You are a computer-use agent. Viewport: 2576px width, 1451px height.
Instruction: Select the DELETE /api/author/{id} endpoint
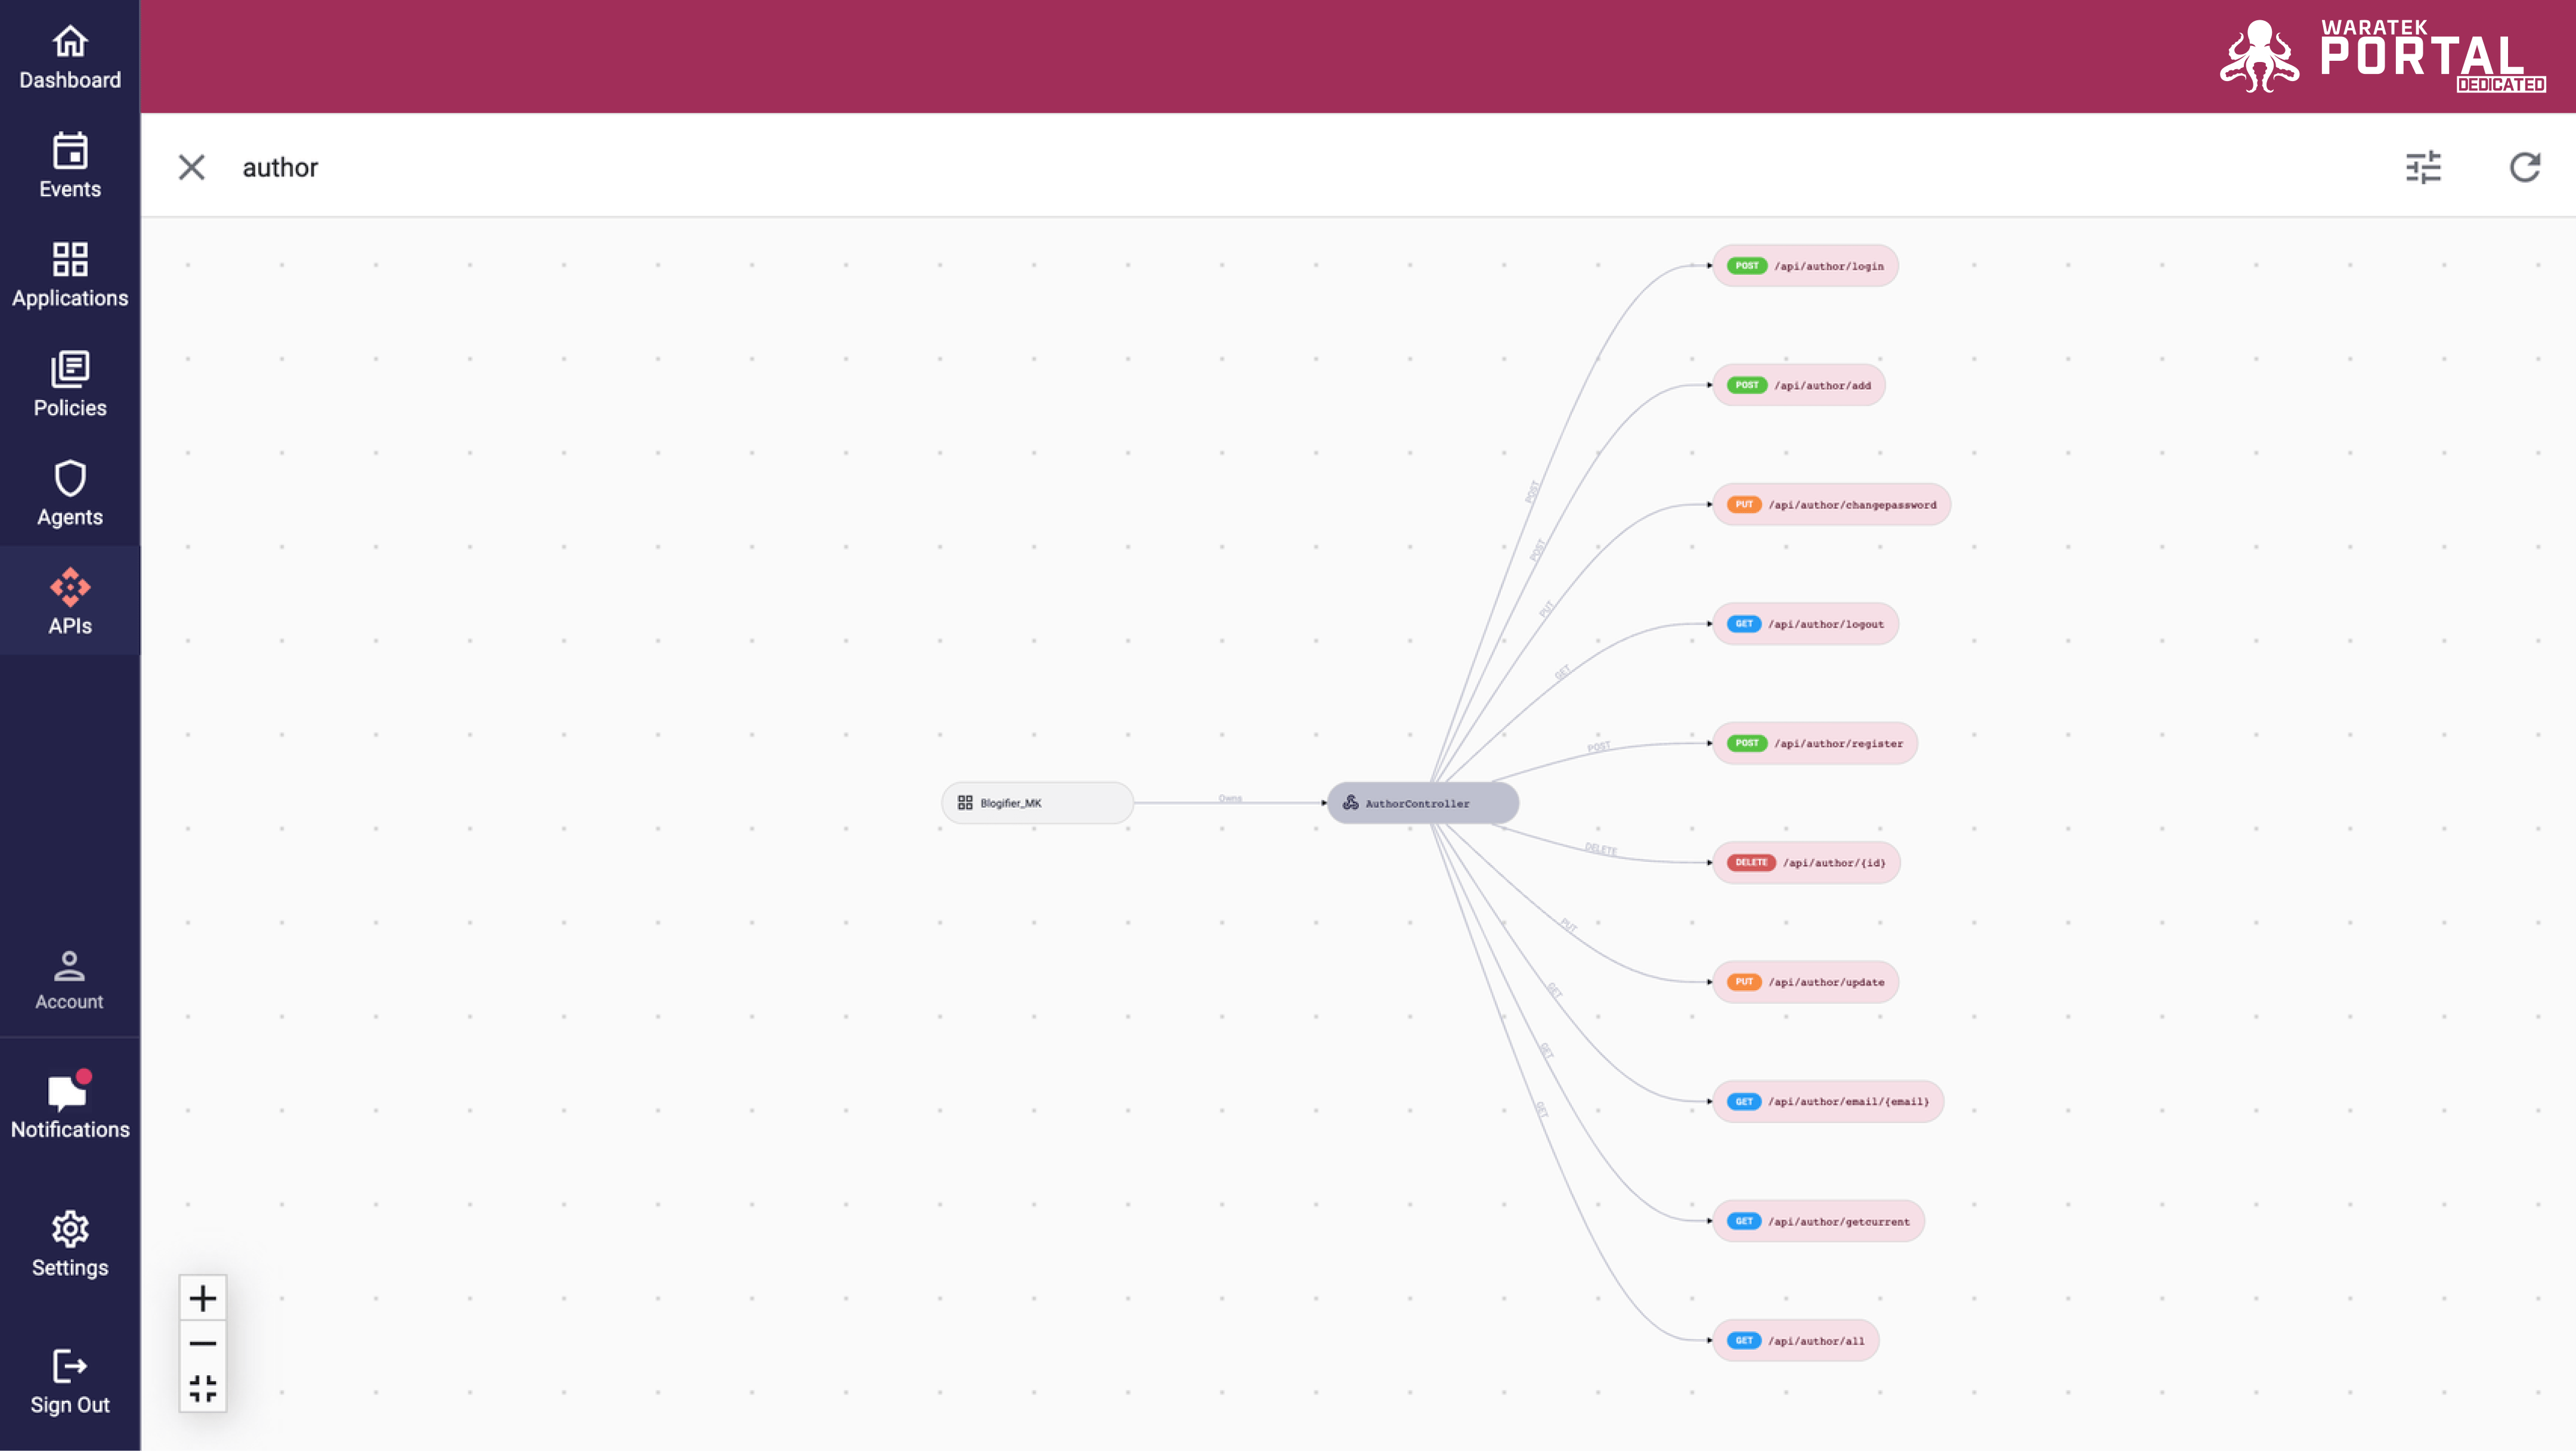tap(1806, 862)
